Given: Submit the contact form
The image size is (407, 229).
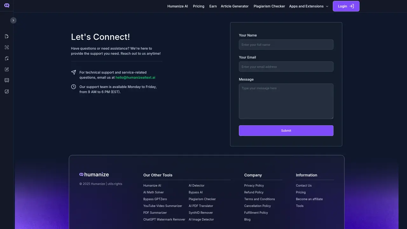Looking at the screenshot, I should (x=286, y=130).
